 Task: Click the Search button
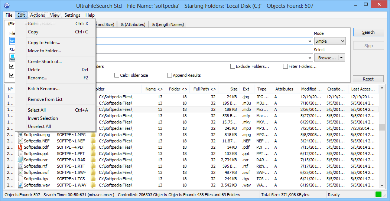(368, 32)
